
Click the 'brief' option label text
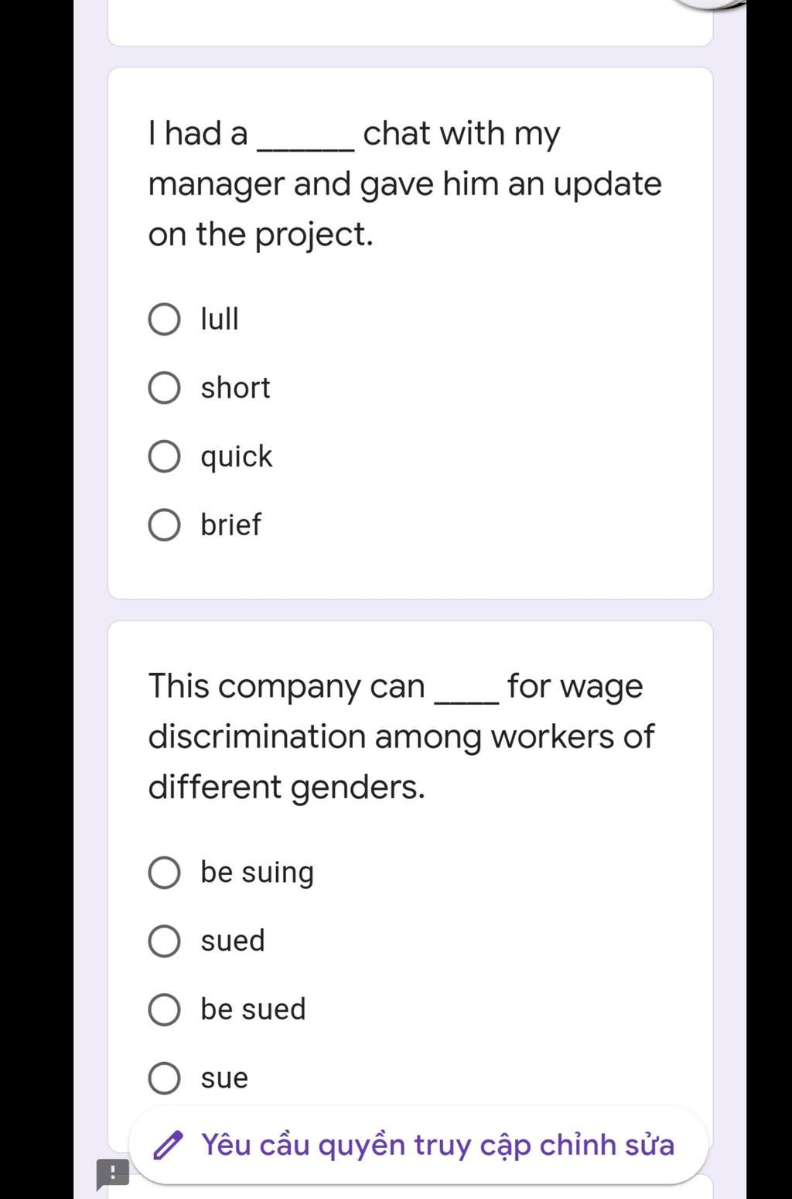(230, 524)
